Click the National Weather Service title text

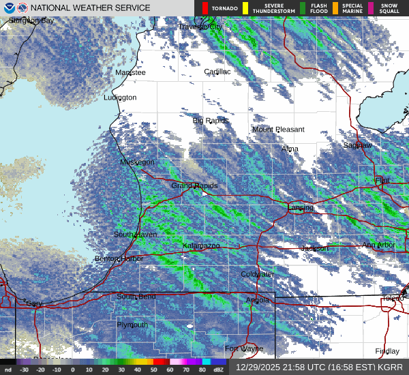click(91, 8)
